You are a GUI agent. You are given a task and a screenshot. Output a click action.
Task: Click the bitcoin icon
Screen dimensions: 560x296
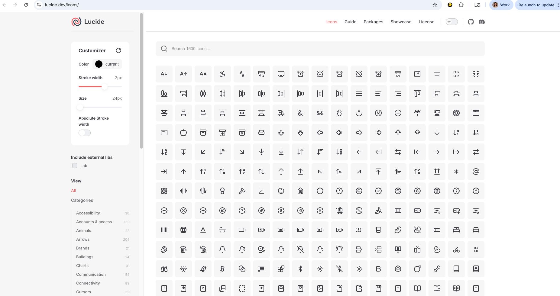point(222,269)
